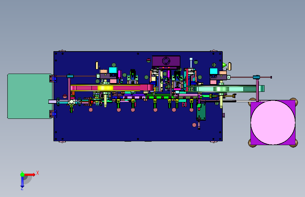305x197 pixels.
Task: Select the large teal cabinet left of the base plate
Action: 30,96
